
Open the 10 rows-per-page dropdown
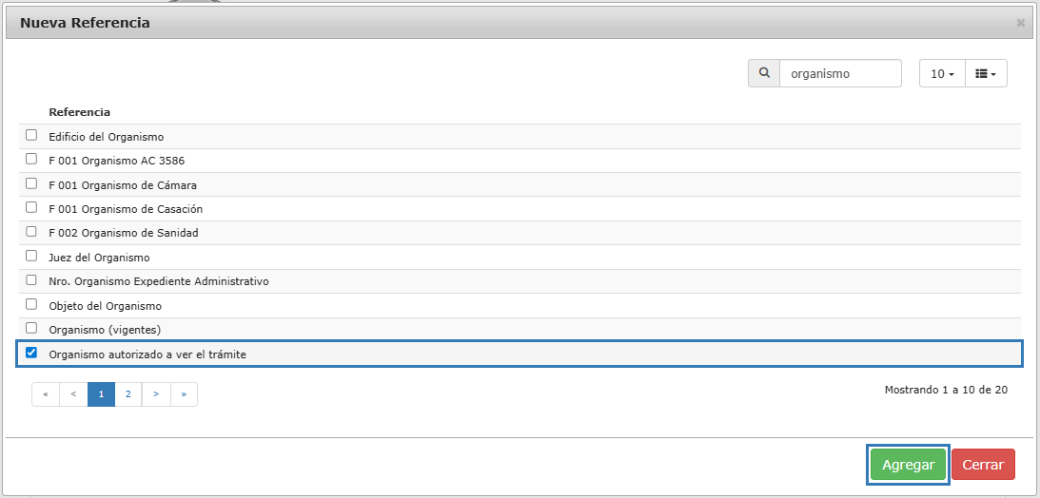point(942,73)
